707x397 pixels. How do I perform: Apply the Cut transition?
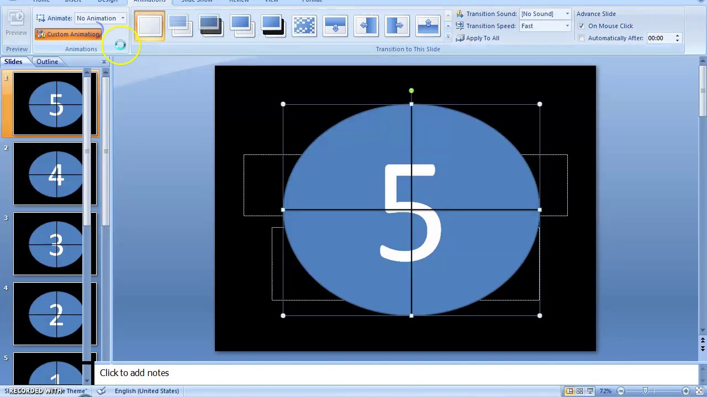pyautogui.click(x=242, y=26)
